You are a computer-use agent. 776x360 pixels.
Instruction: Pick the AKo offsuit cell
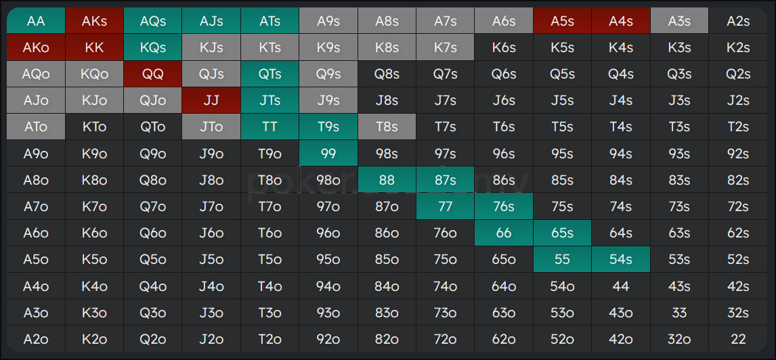coord(36,47)
